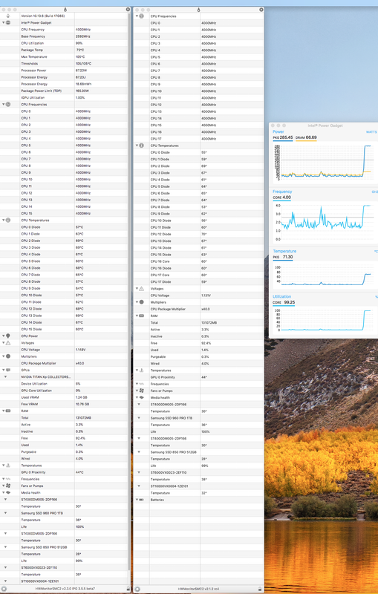The image size is (378, 594).
Task: Click Multipliers circle icon in right window
Action: [x=141, y=302]
